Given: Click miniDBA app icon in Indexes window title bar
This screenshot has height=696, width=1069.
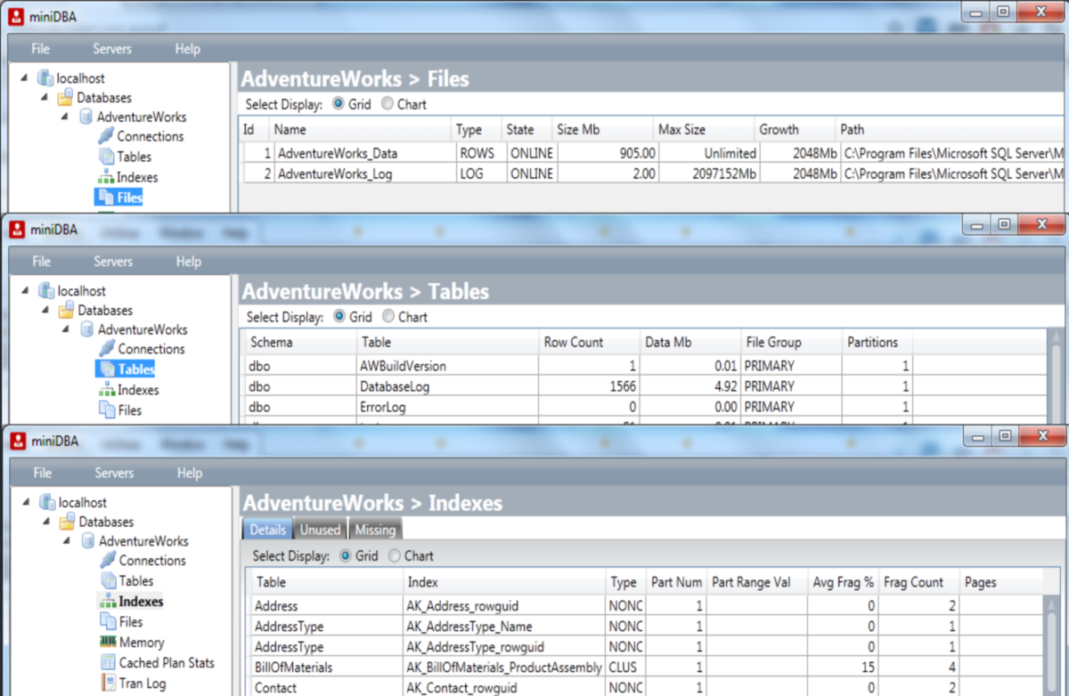Looking at the screenshot, I should [x=17, y=441].
